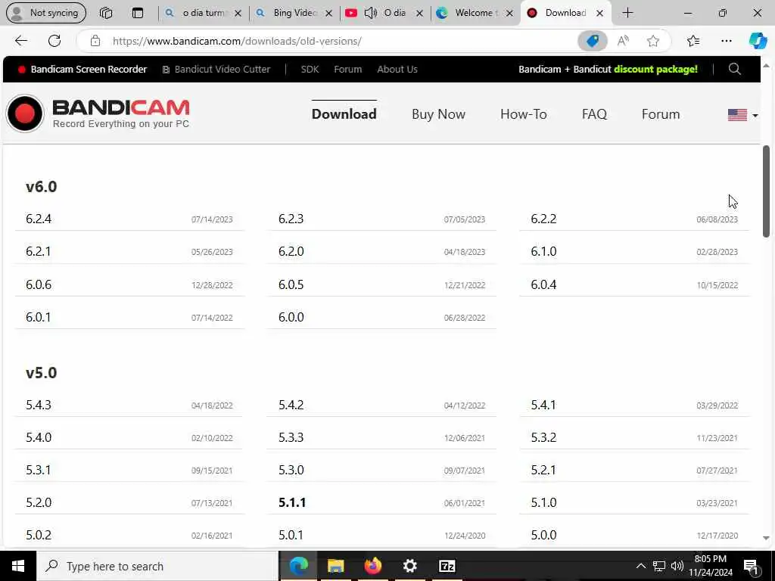Open 7-Zip from taskbar
The image size is (775, 581).
pyautogui.click(x=447, y=566)
